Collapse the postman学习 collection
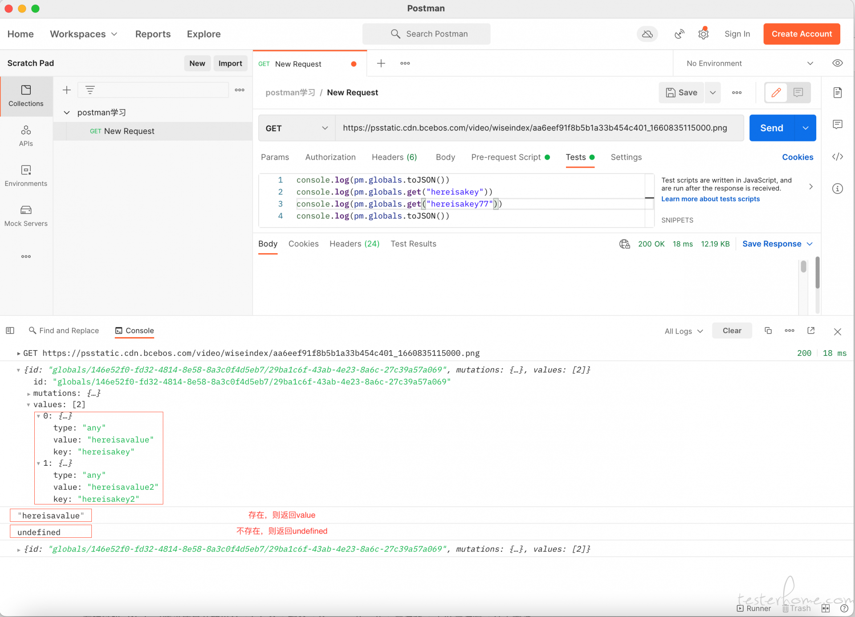Image resolution: width=855 pixels, height=617 pixels. coord(67,113)
